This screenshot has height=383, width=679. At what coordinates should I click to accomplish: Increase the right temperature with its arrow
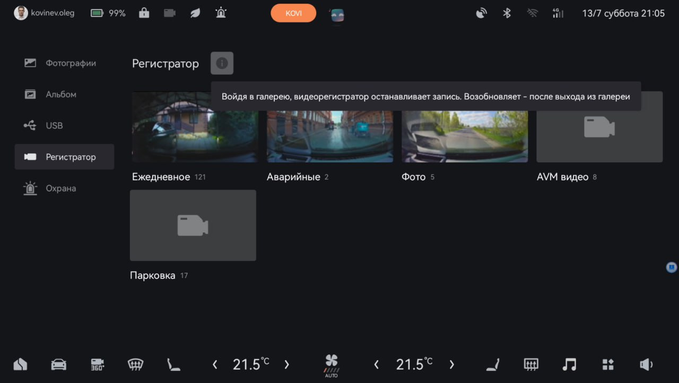(x=451, y=364)
